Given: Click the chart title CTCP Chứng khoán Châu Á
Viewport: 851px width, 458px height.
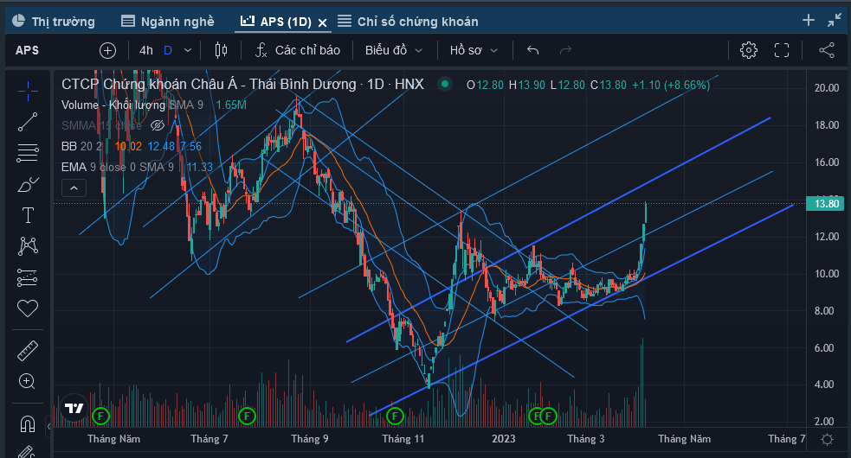Looking at the screenshot, I should point(242,84).
